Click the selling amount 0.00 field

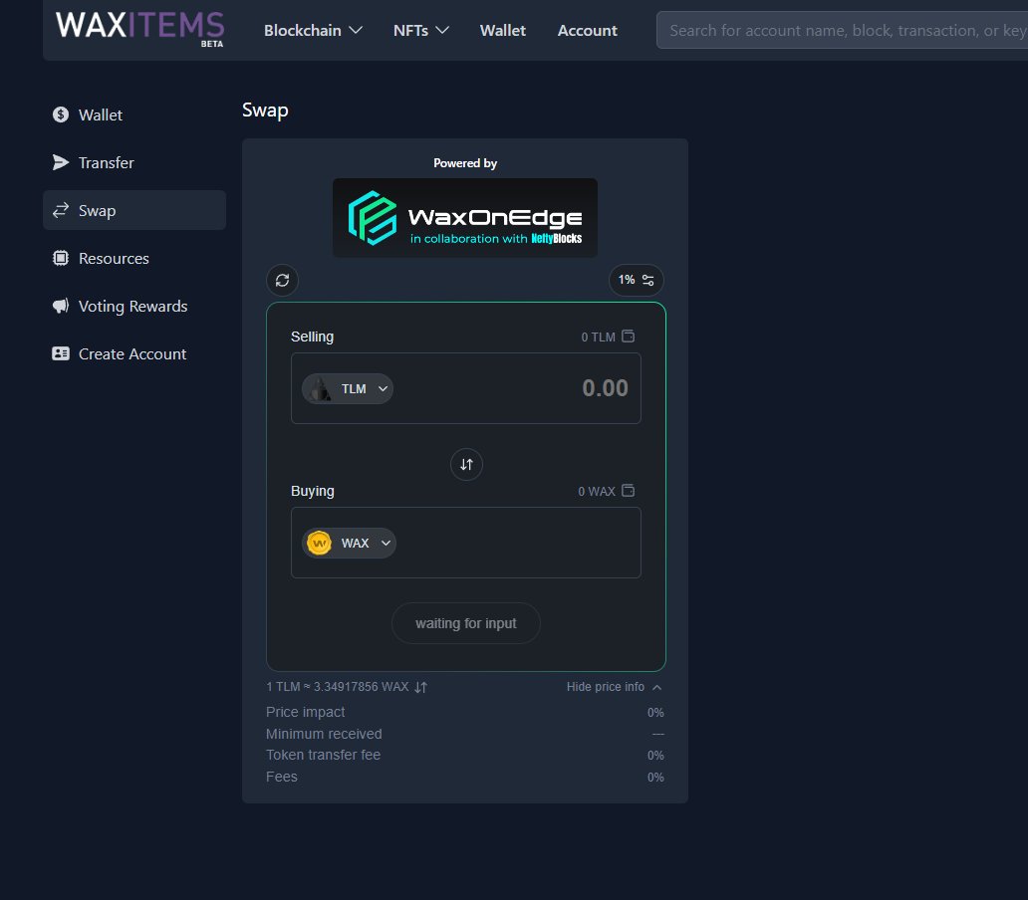click(605, 387)
